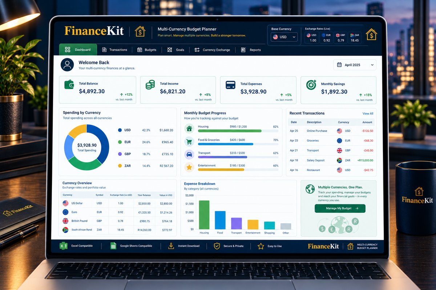
Task: Open the Dashboard tab
Action: coord(78,50)
